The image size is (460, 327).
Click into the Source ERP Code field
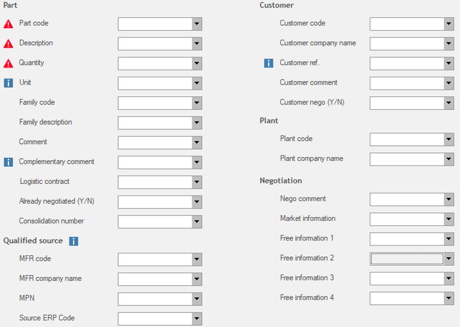pyautogui.click(x=155, y=318)
